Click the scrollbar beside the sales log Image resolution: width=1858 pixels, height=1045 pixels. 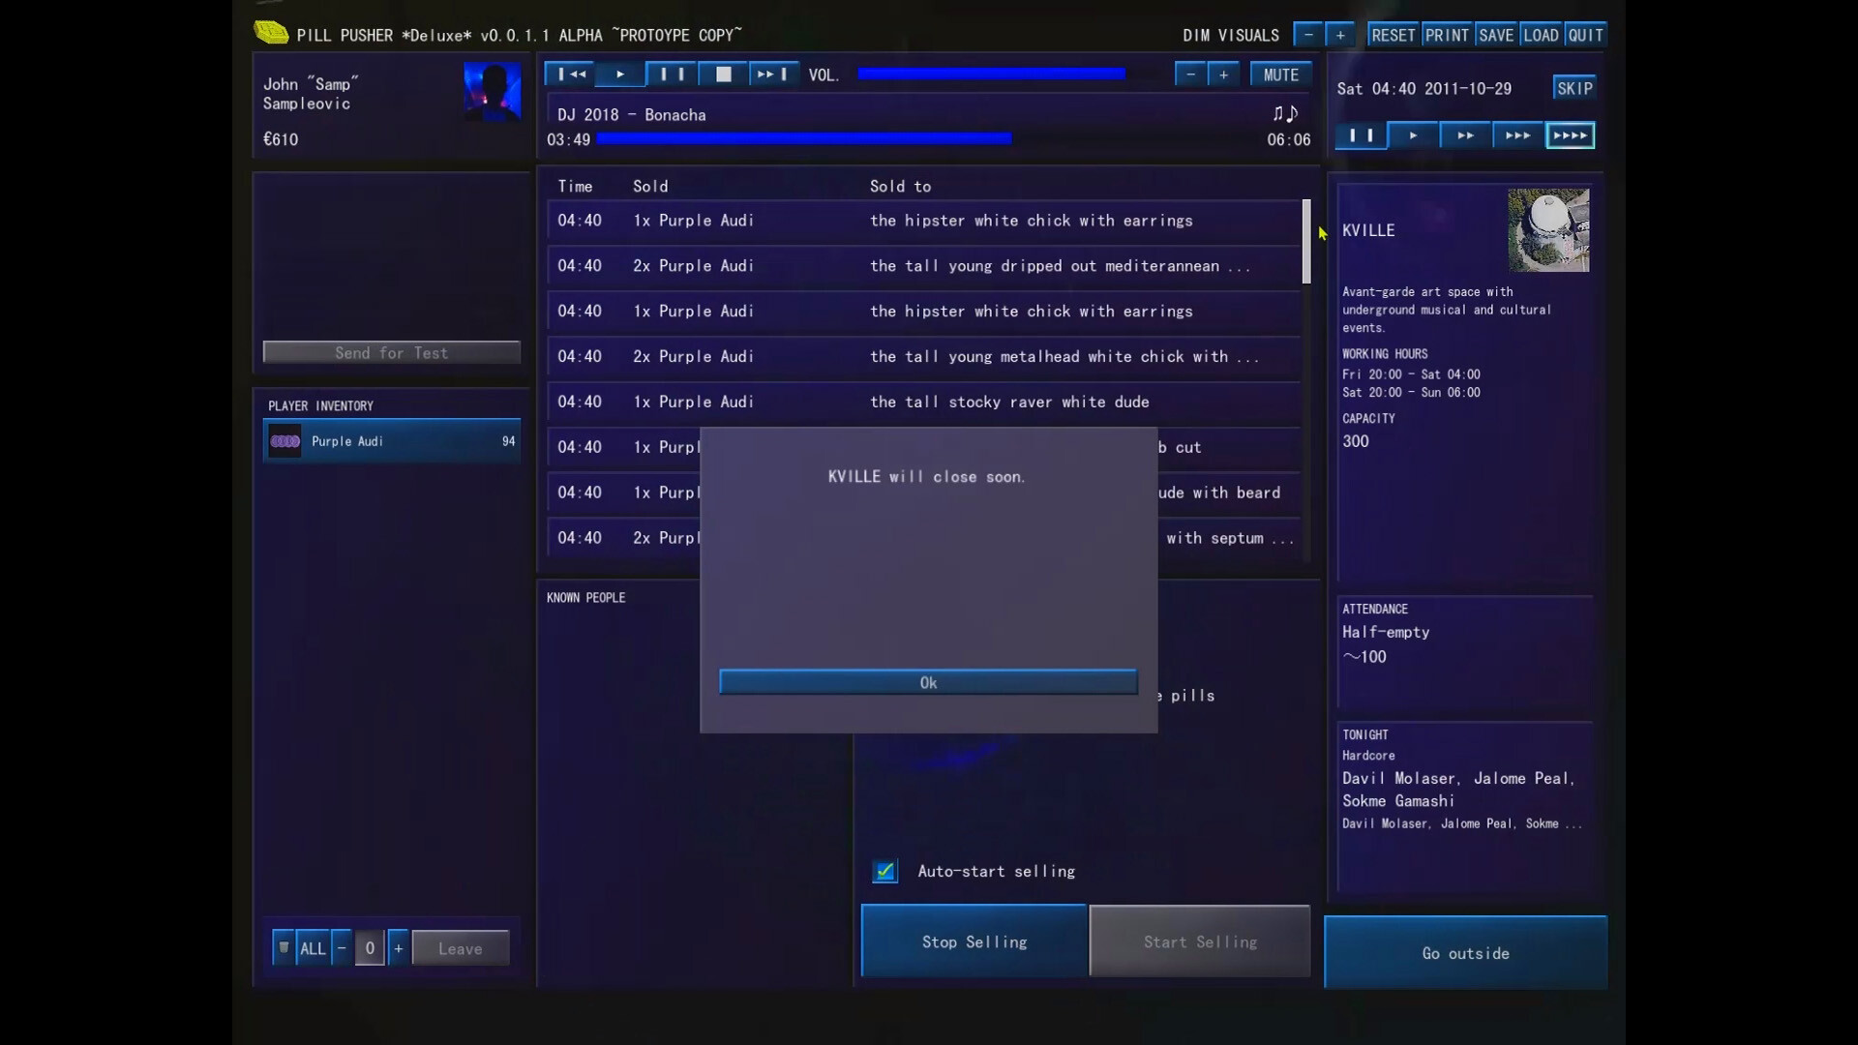[x=1305, y=242]
